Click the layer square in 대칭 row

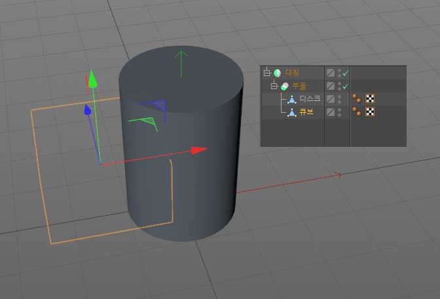pyautogui.click(x=331, y=73)
